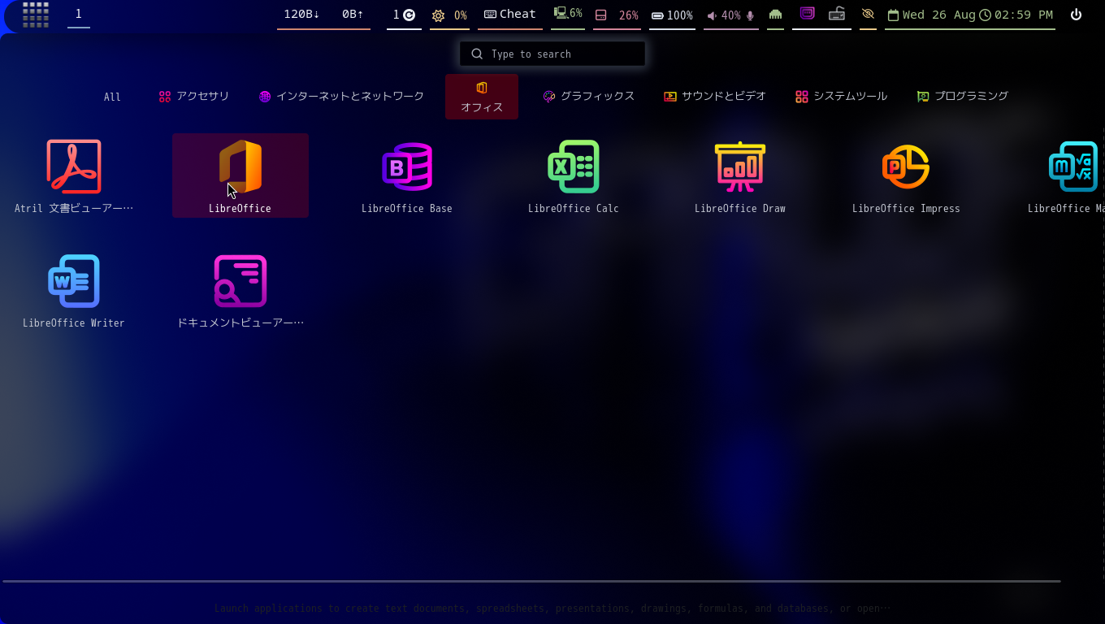Click the 120B download speed indicator
The width and height of the screenshot is (1105, 624).
(301, 14)
